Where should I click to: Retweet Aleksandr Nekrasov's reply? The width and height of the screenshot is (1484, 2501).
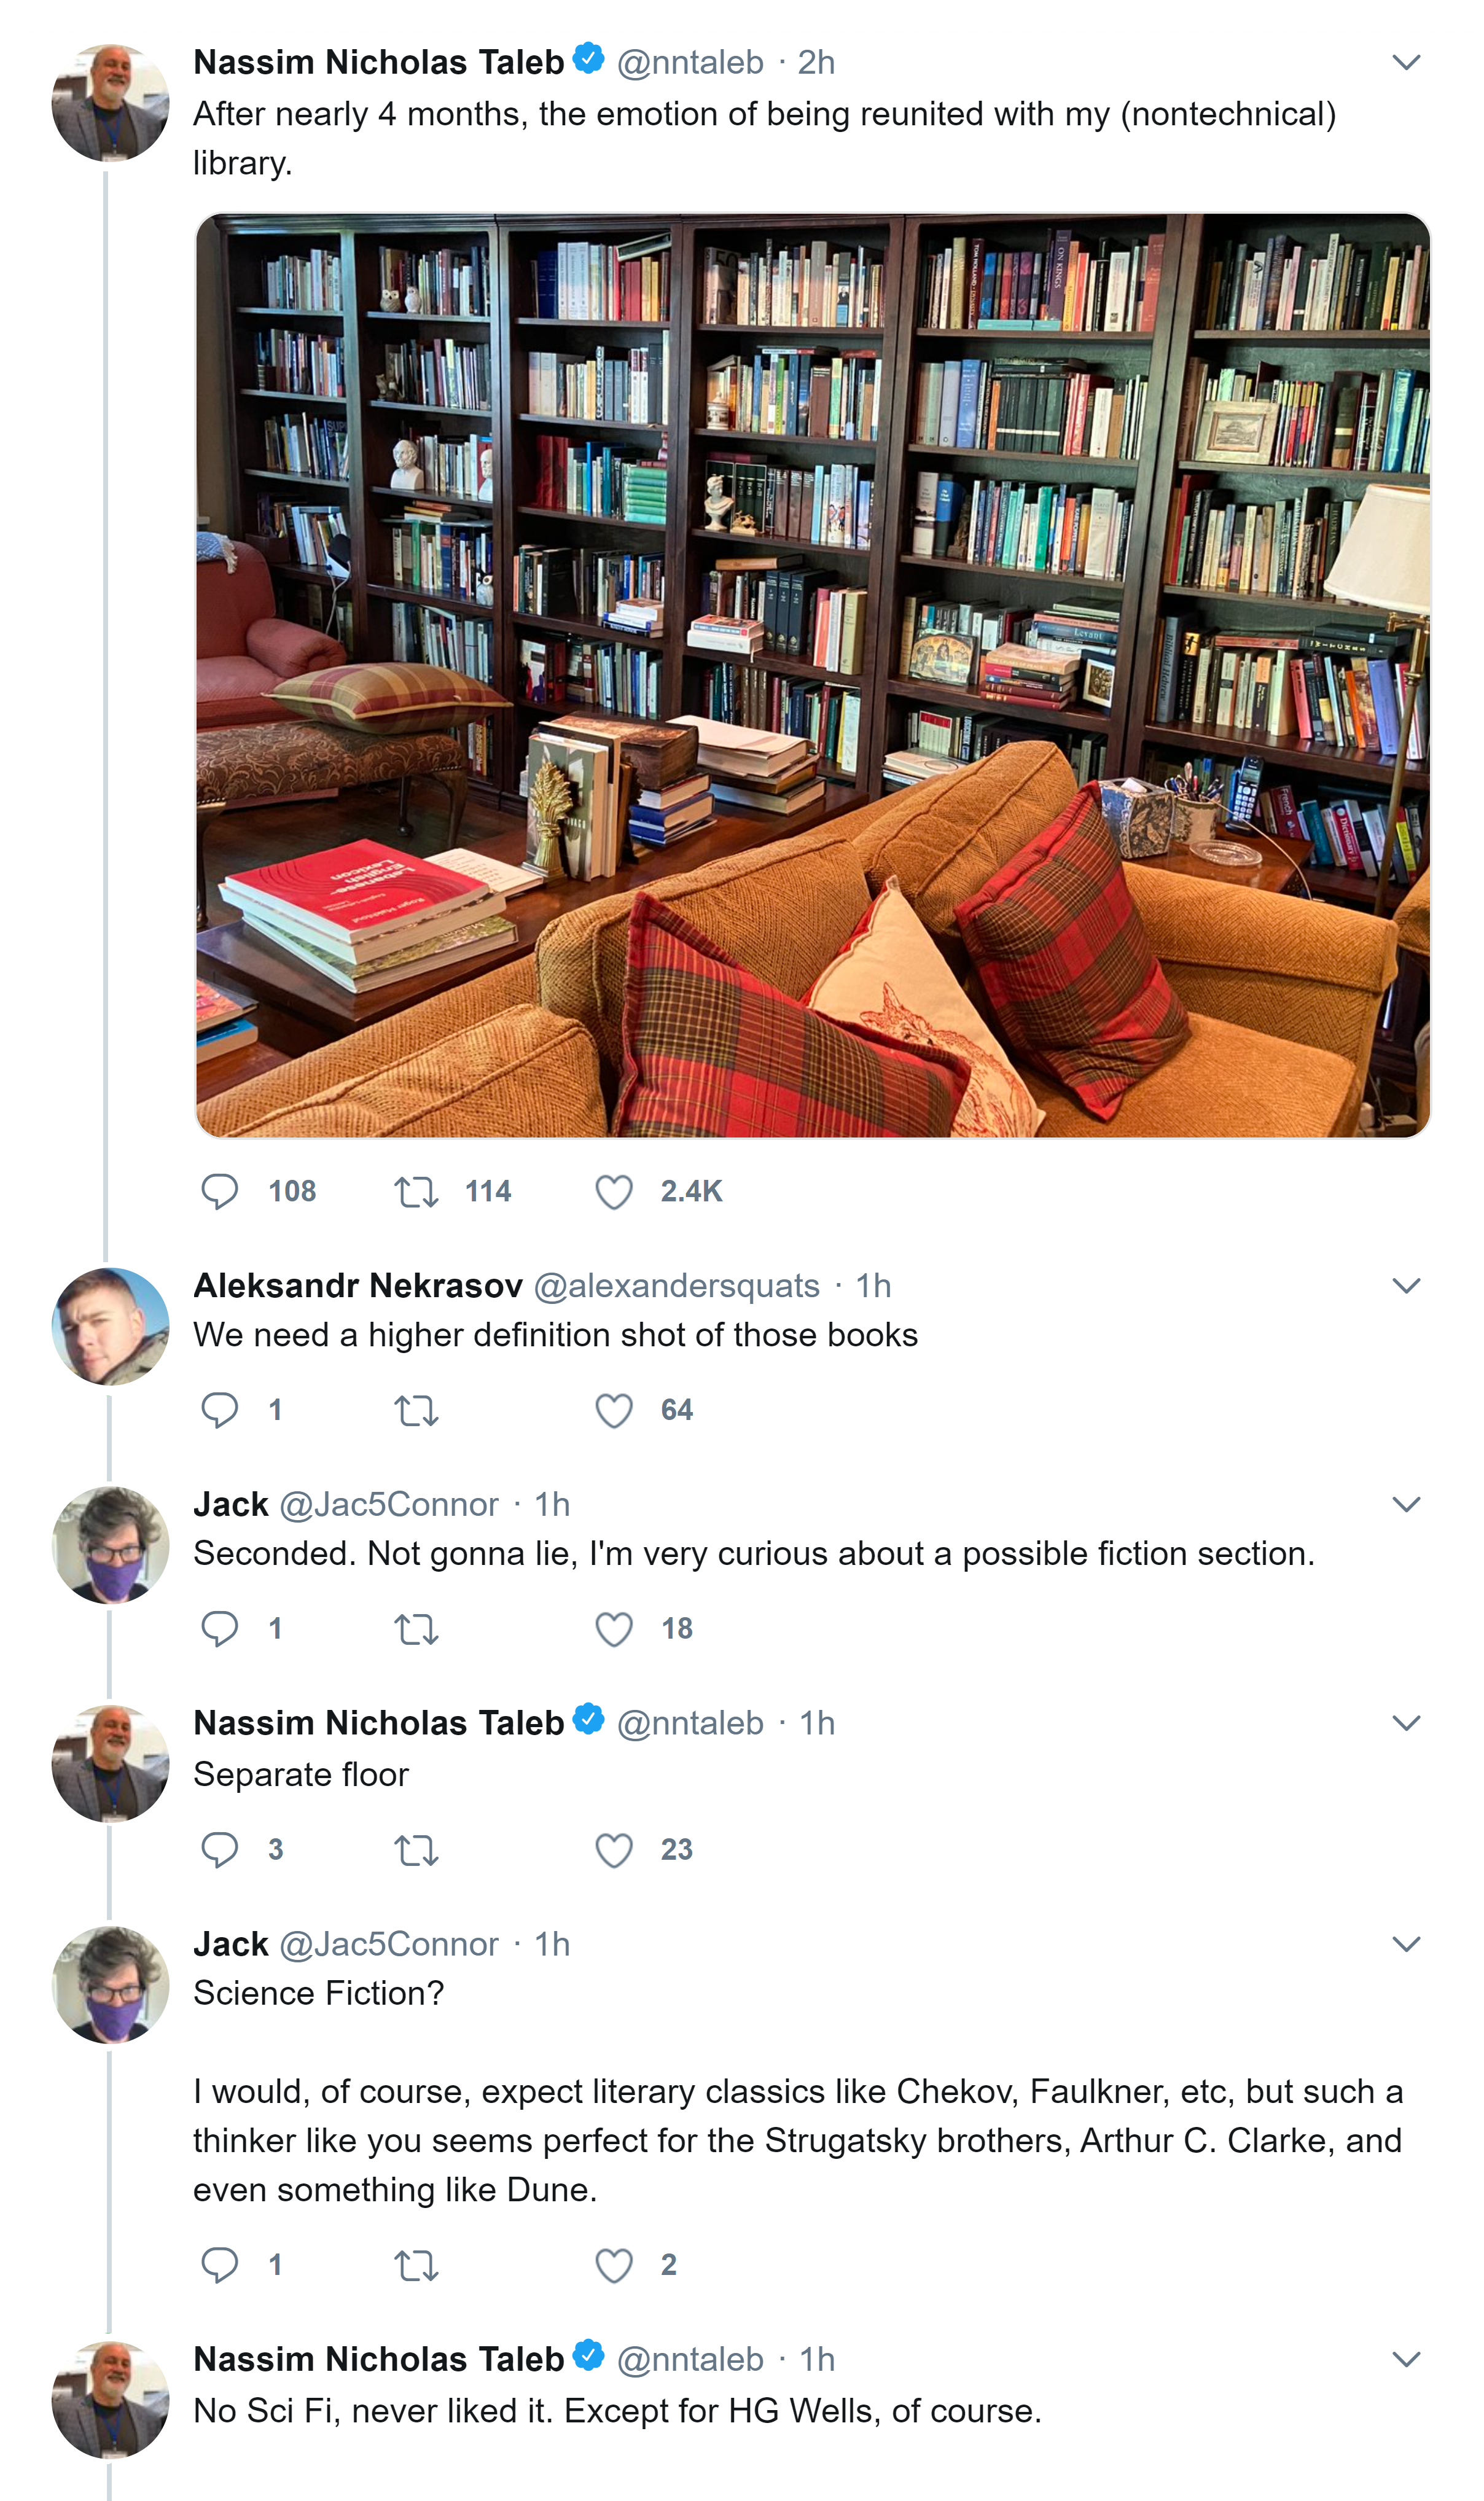tap(416, 1410)
